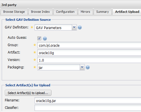The height and width of the screenshot is (112, 141).
Task: Click Select Artifact(s) to Upload button
Action: click(28, 93)
